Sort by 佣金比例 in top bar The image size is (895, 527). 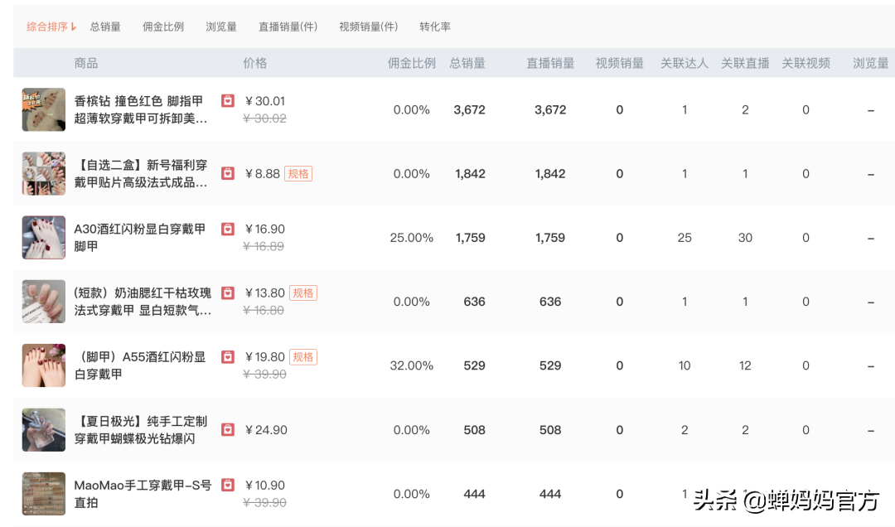(x=163, y=27)
